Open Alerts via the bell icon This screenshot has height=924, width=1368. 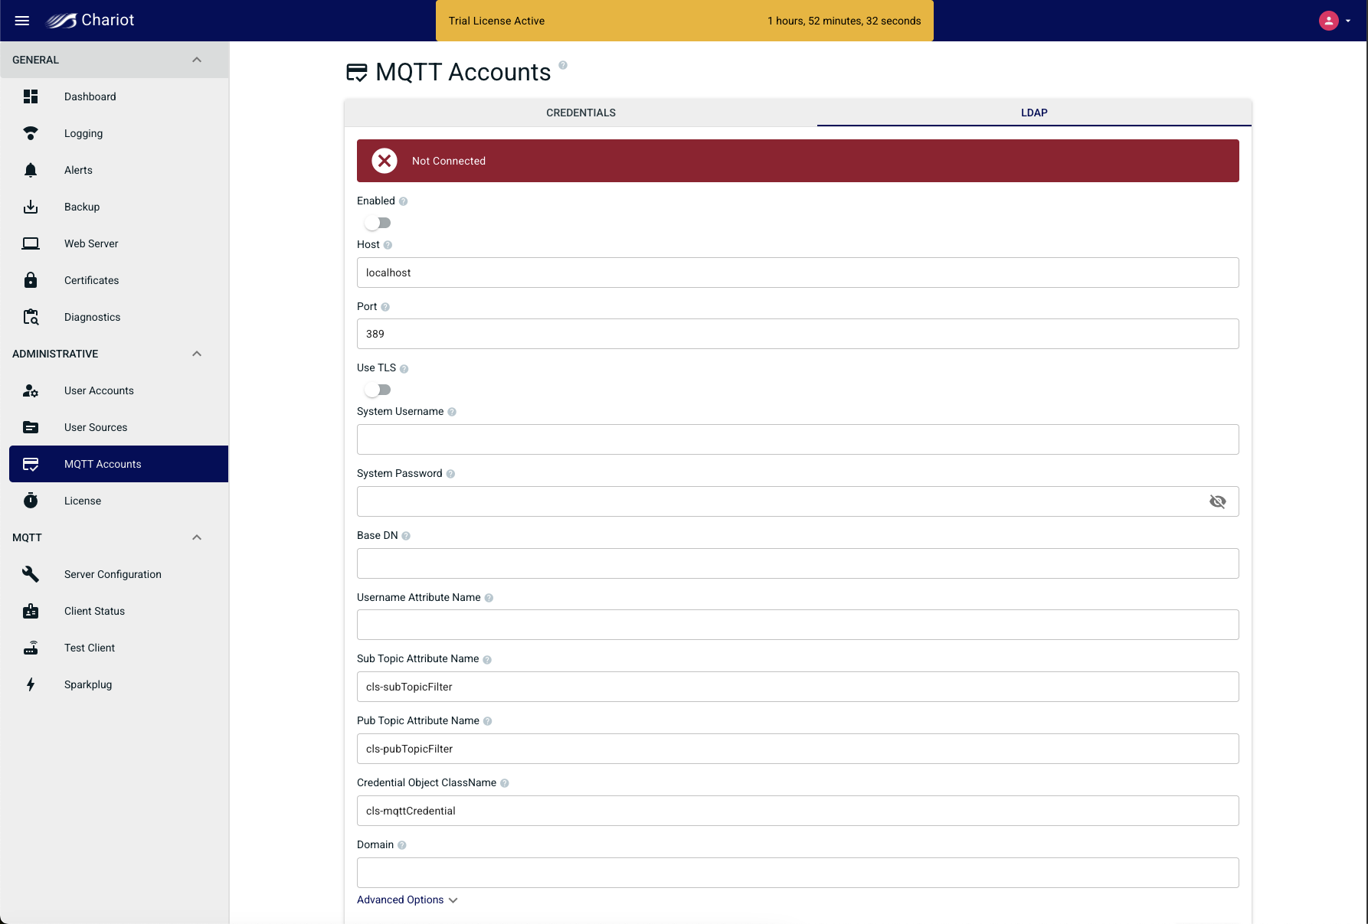click(x=31, y=170)
